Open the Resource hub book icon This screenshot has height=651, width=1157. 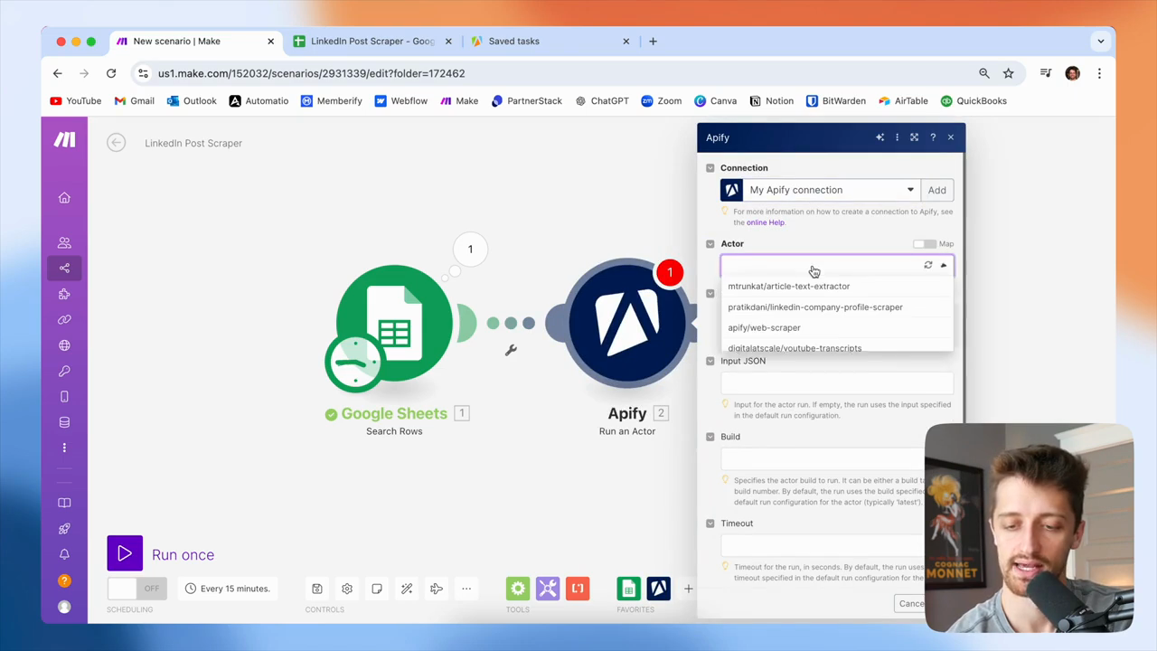[64, 503]
